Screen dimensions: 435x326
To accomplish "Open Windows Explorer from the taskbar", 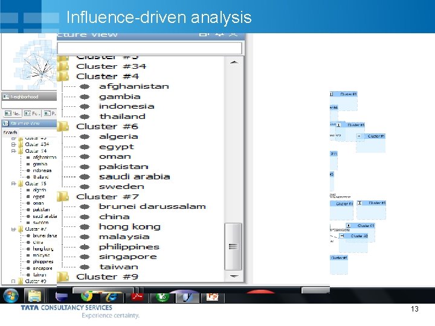I will [x=34, y=295].
